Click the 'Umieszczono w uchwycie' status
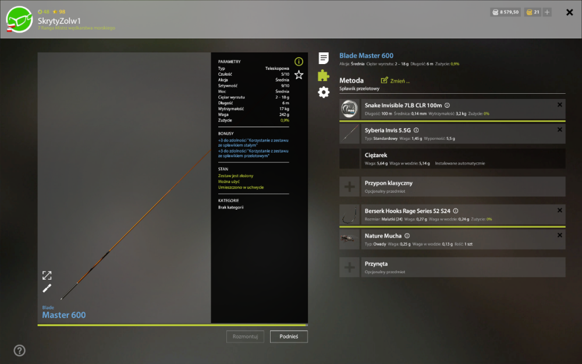The width and height of the screenshot is (582, 364). pos(241,187)
